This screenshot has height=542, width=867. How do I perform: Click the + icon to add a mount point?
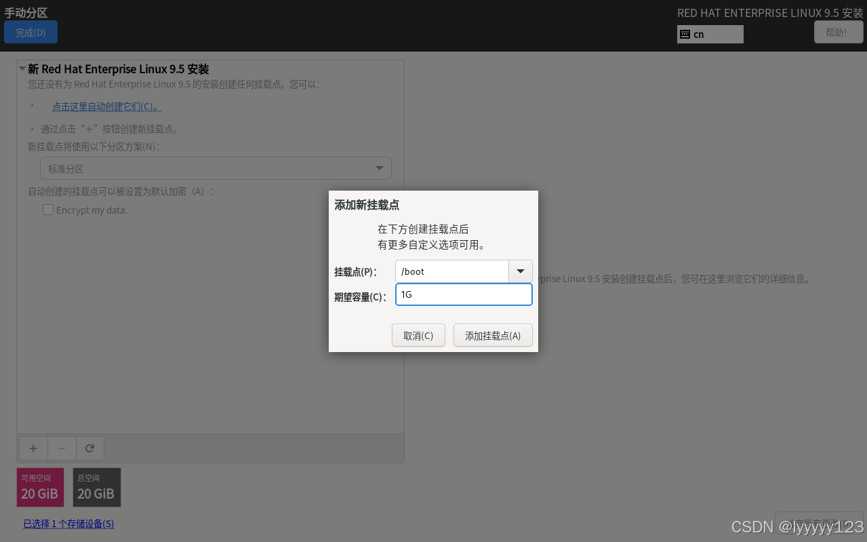[x=33, y=448]
